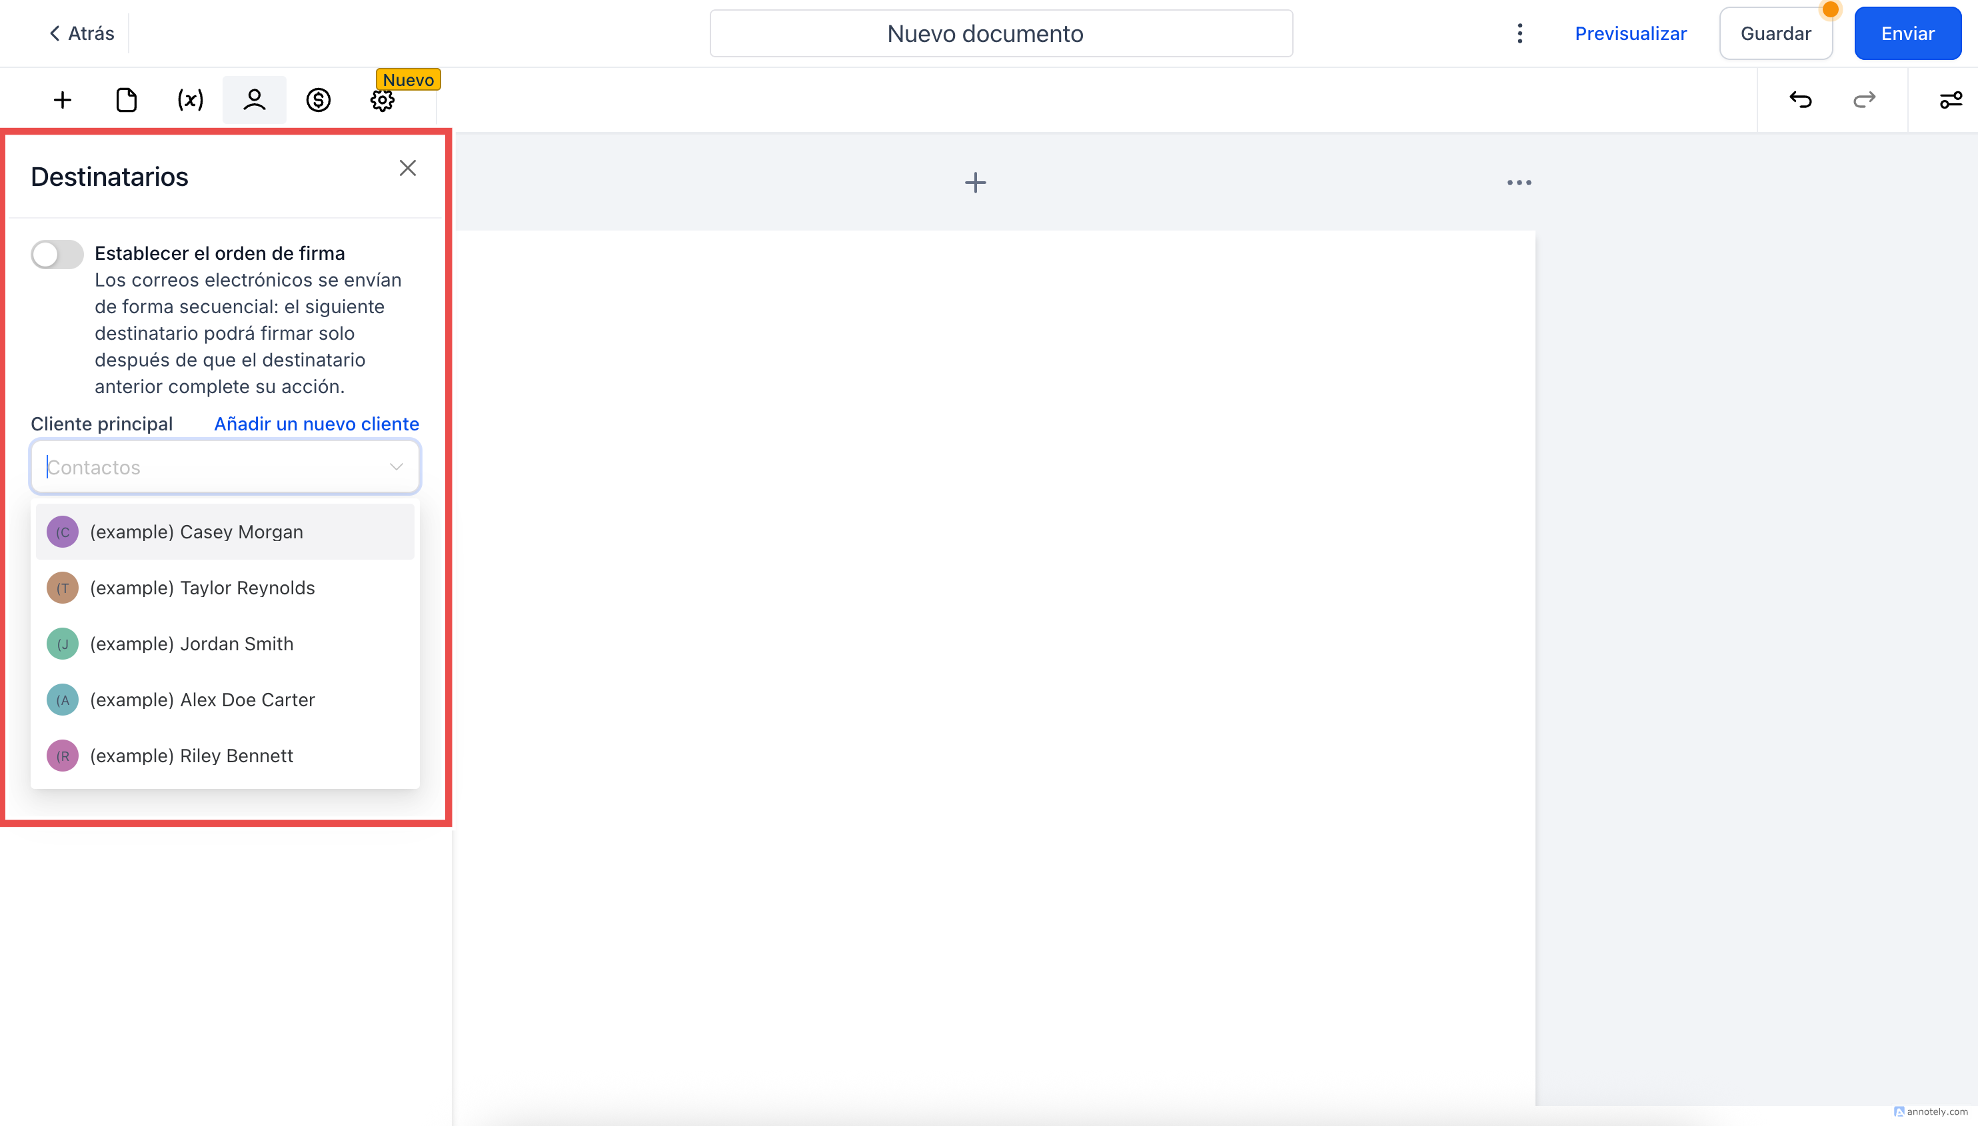The height and width of the screenshot is (1126, 1978).
Task: Collapse the Contactos dropdown chevron
Action: tap(396, 466)
